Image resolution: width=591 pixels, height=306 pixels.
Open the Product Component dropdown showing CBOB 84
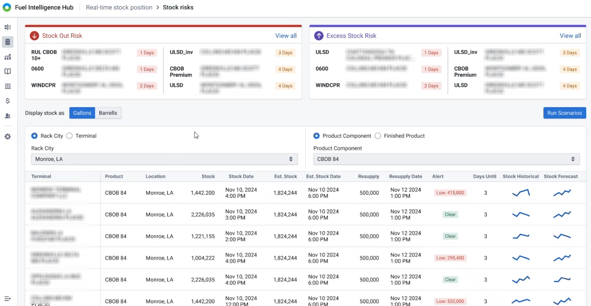(446, 159)
